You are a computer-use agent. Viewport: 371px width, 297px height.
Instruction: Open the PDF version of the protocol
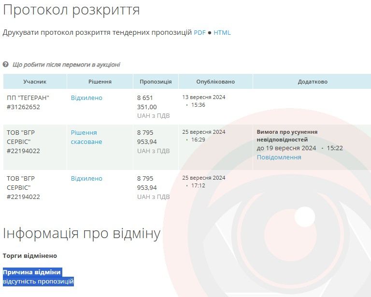coord(200,32)
